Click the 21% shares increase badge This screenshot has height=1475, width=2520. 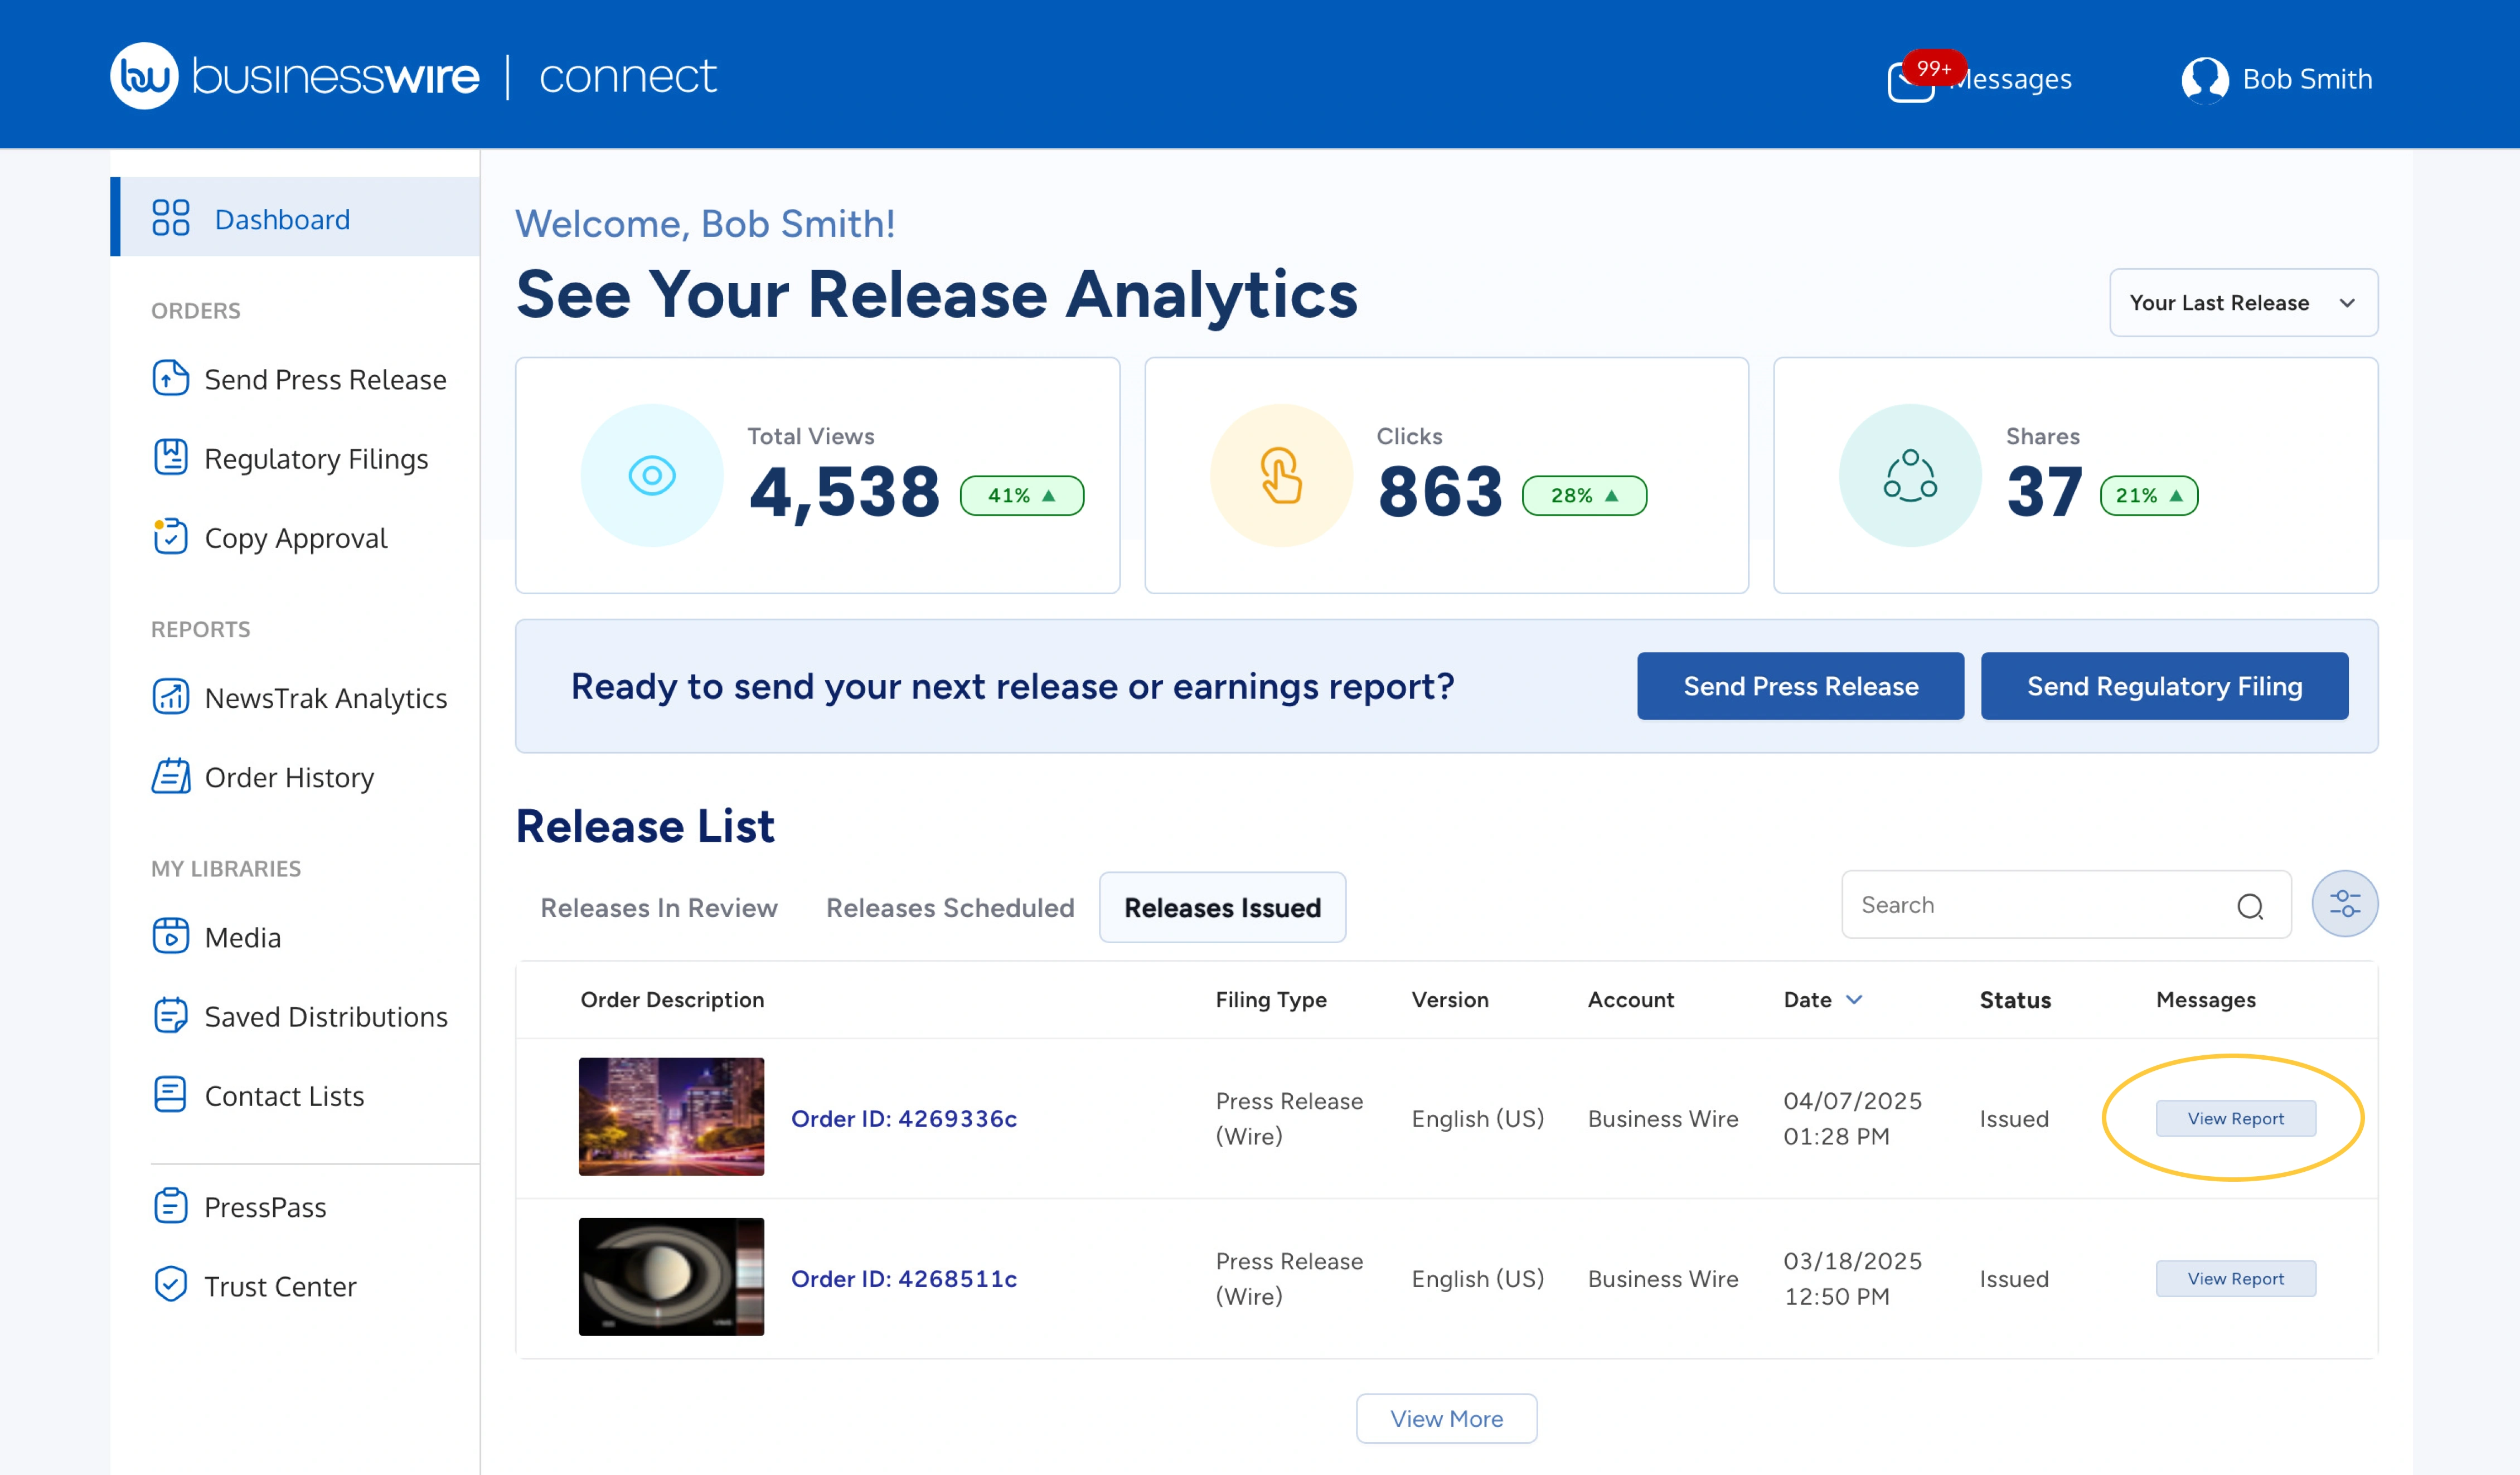coord(2149,496)
